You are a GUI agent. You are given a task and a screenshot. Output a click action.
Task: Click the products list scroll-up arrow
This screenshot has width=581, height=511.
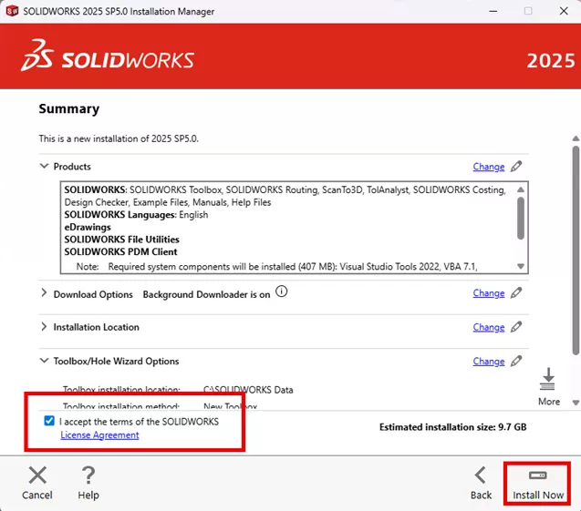521,189
